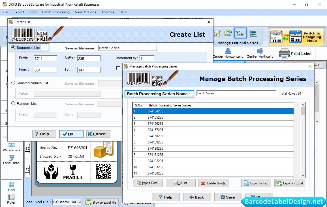Select row with value 874164235
The height and width of the screenshot is (207, 327).
click(x=213, y=173)
